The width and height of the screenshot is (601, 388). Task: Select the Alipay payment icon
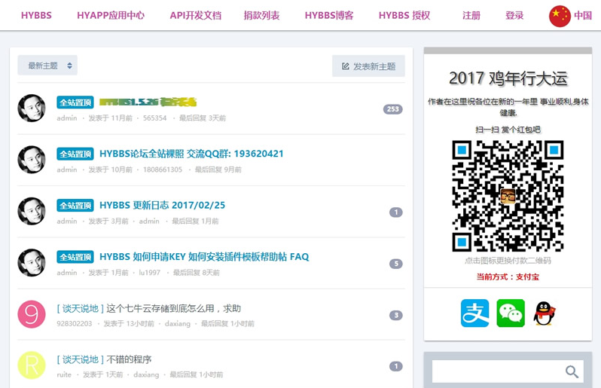click(475, 313)
